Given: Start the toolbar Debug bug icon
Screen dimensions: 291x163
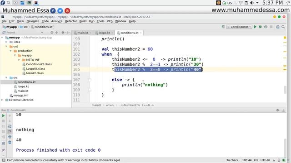Looking at the screenshot, I should [x=261, y=27].
